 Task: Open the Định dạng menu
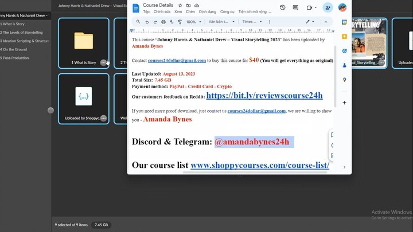(x=208, y=11)
